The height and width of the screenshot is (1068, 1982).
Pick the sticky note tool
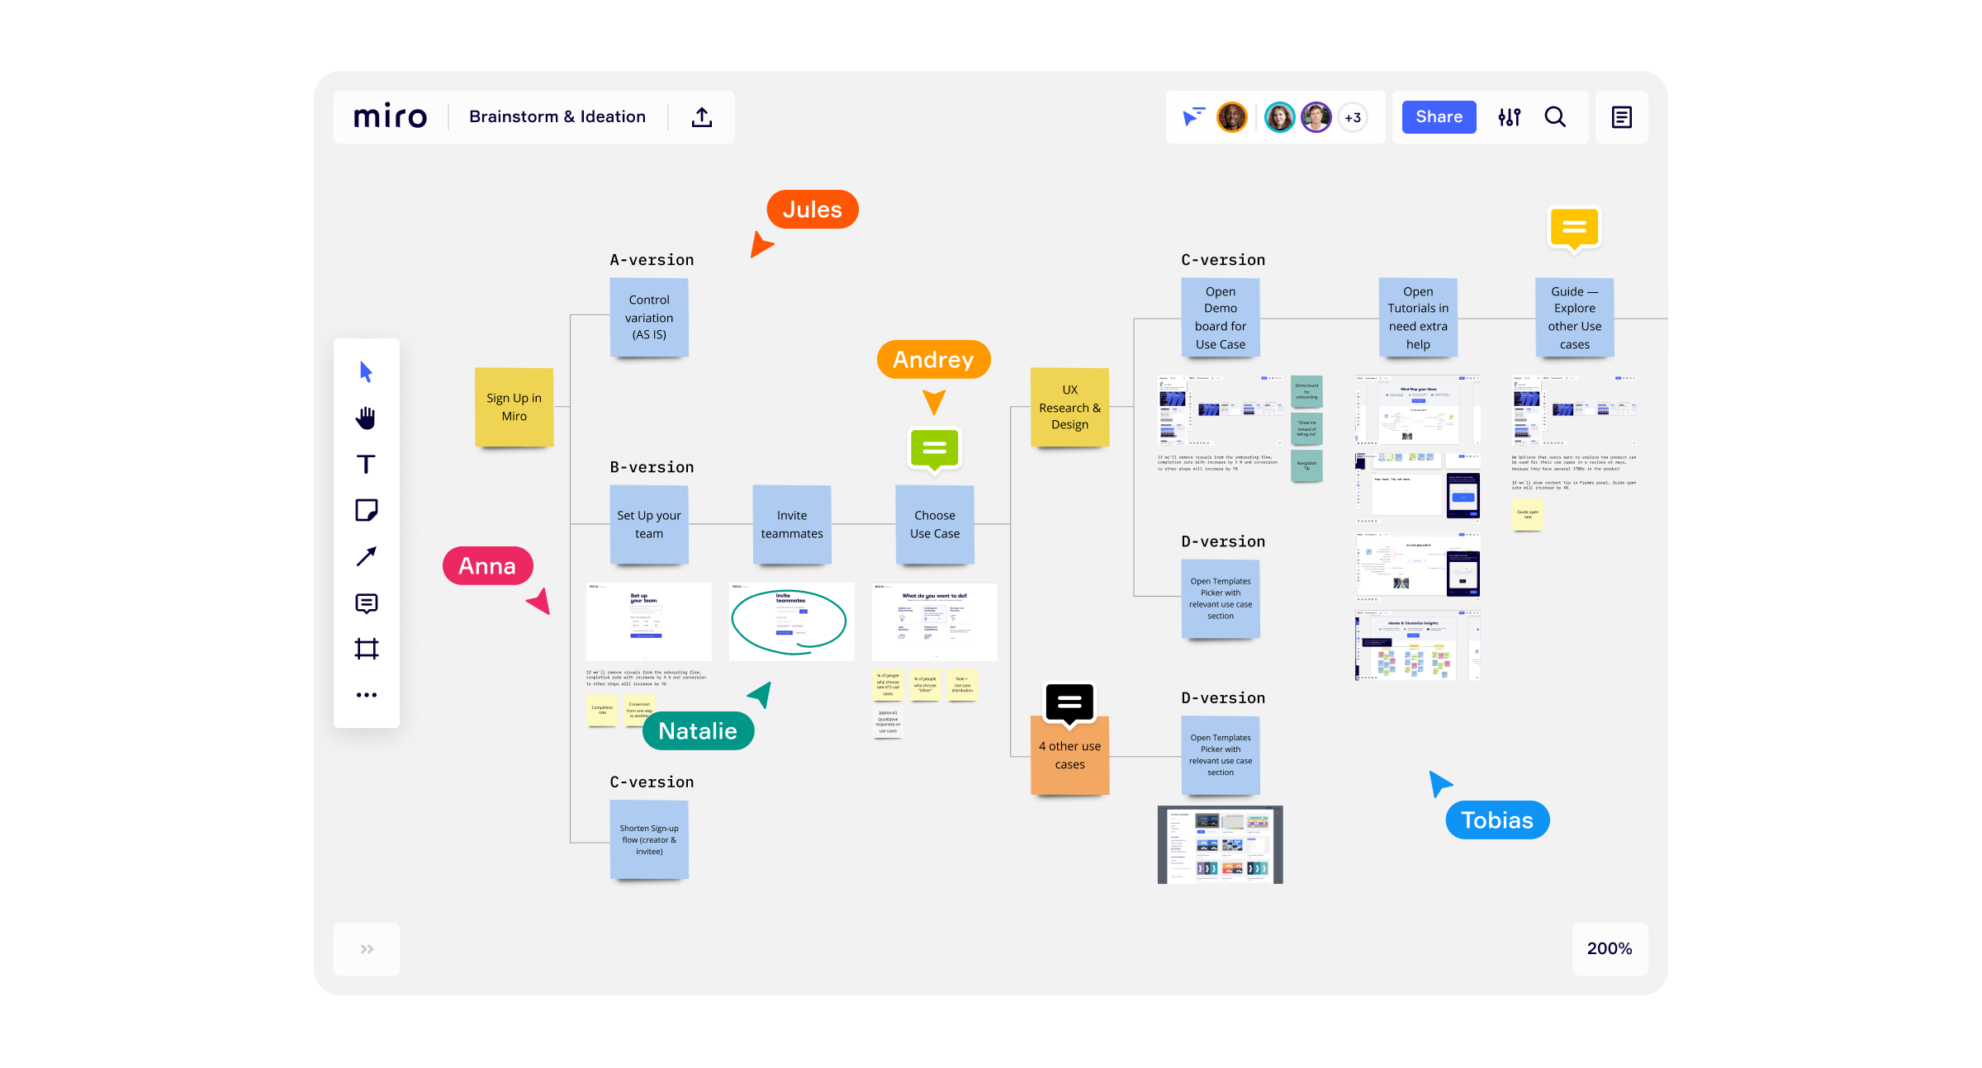click(x=366, y=510)
